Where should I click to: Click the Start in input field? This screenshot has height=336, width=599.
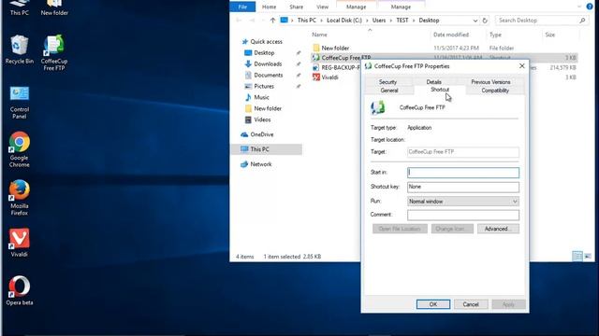[x=463, y=173]
